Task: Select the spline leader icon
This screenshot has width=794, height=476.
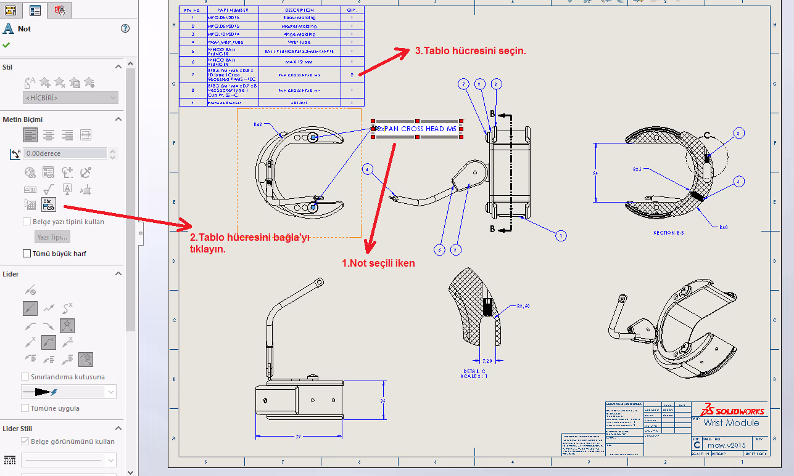Action: [67, 307]
